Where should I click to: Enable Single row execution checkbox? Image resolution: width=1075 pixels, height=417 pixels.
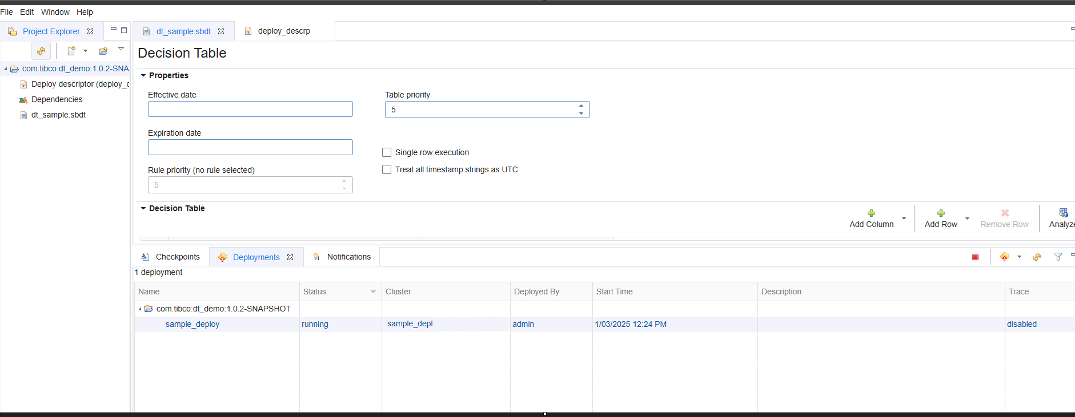(387, 152)
